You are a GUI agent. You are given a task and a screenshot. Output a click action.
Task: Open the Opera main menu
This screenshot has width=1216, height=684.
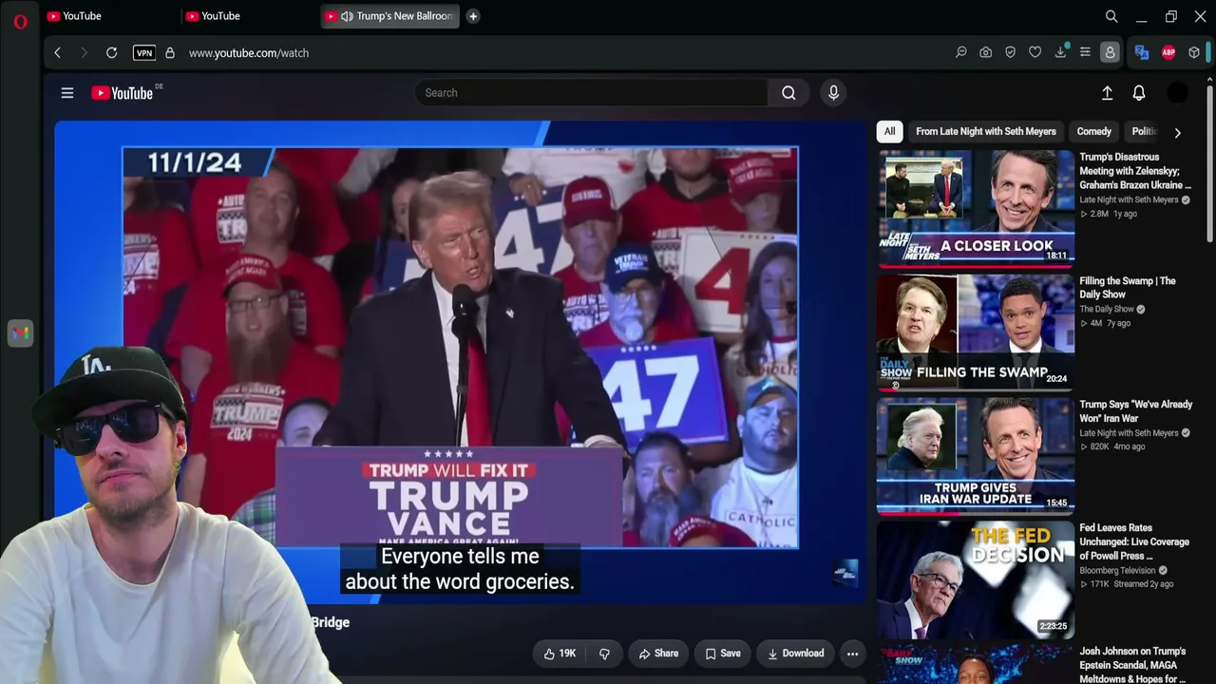click(20, 21)
